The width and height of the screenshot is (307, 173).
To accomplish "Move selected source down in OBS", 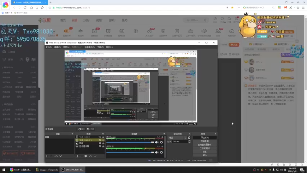I will pos(95,156).
